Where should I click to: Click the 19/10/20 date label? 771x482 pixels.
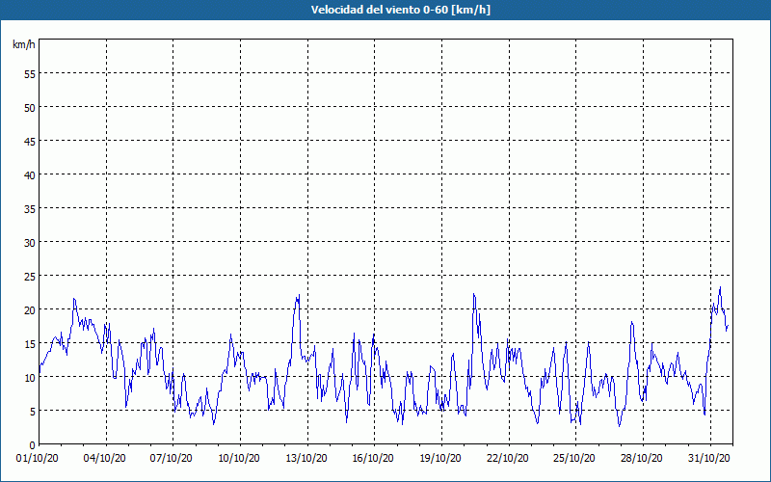click(x=440, y=458)
